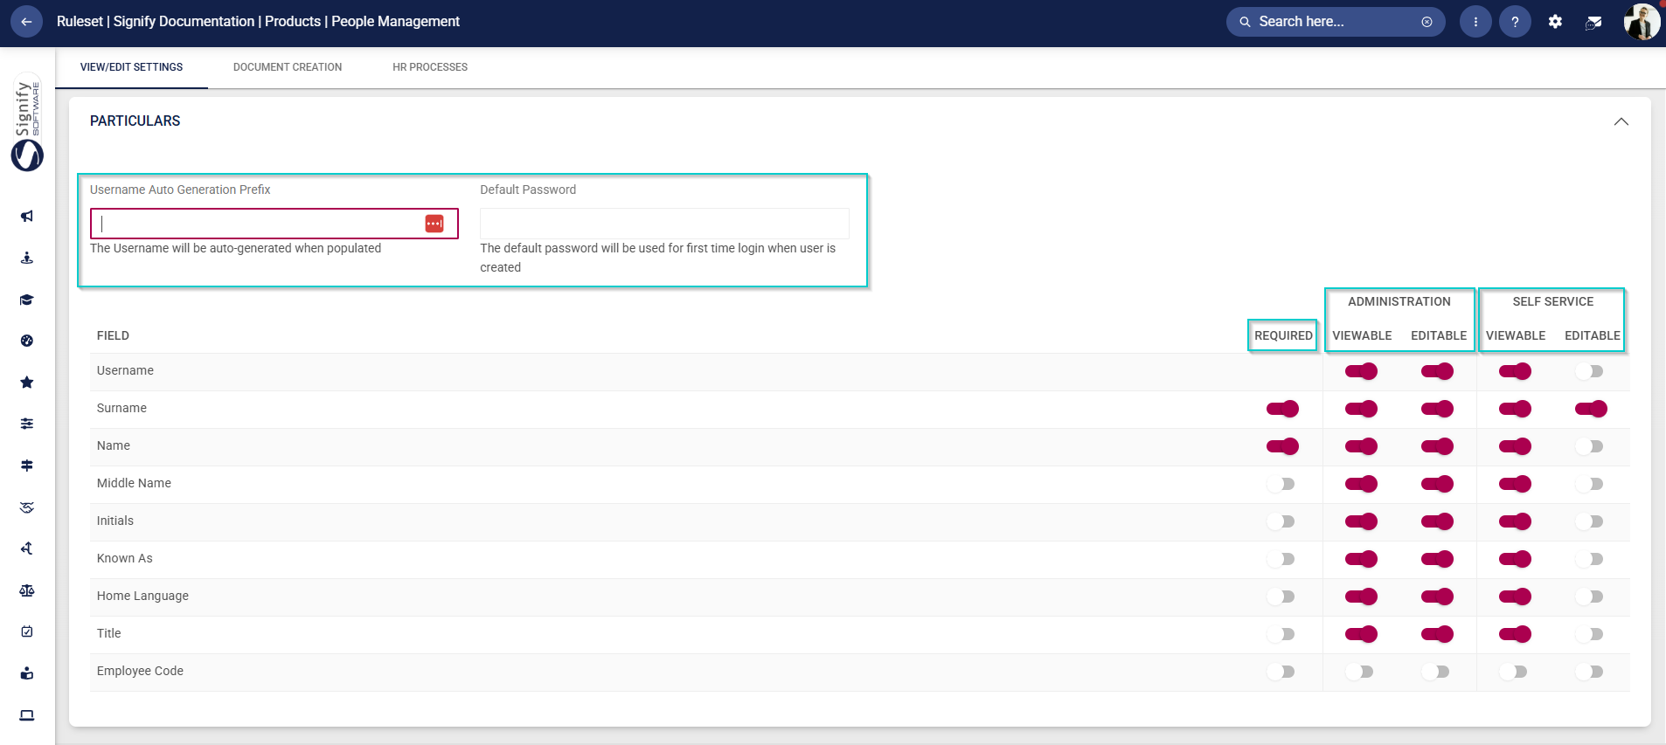Click the Default Password input field
Screen dimensions: 1666x745
point(664,224)
